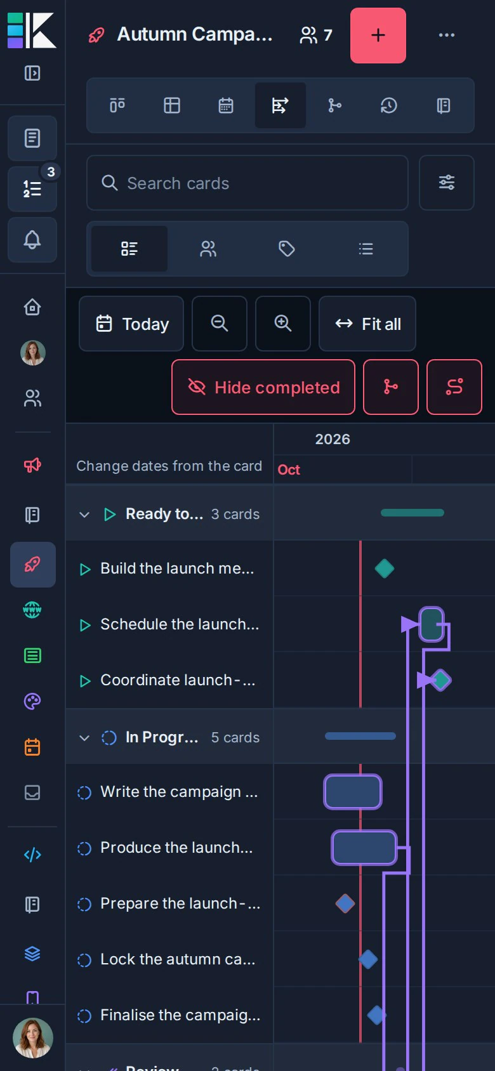Open the inbox tray board icon

coord(32,792)
